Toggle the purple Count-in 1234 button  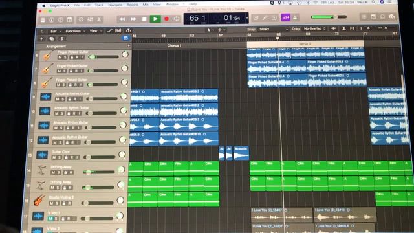285,17
